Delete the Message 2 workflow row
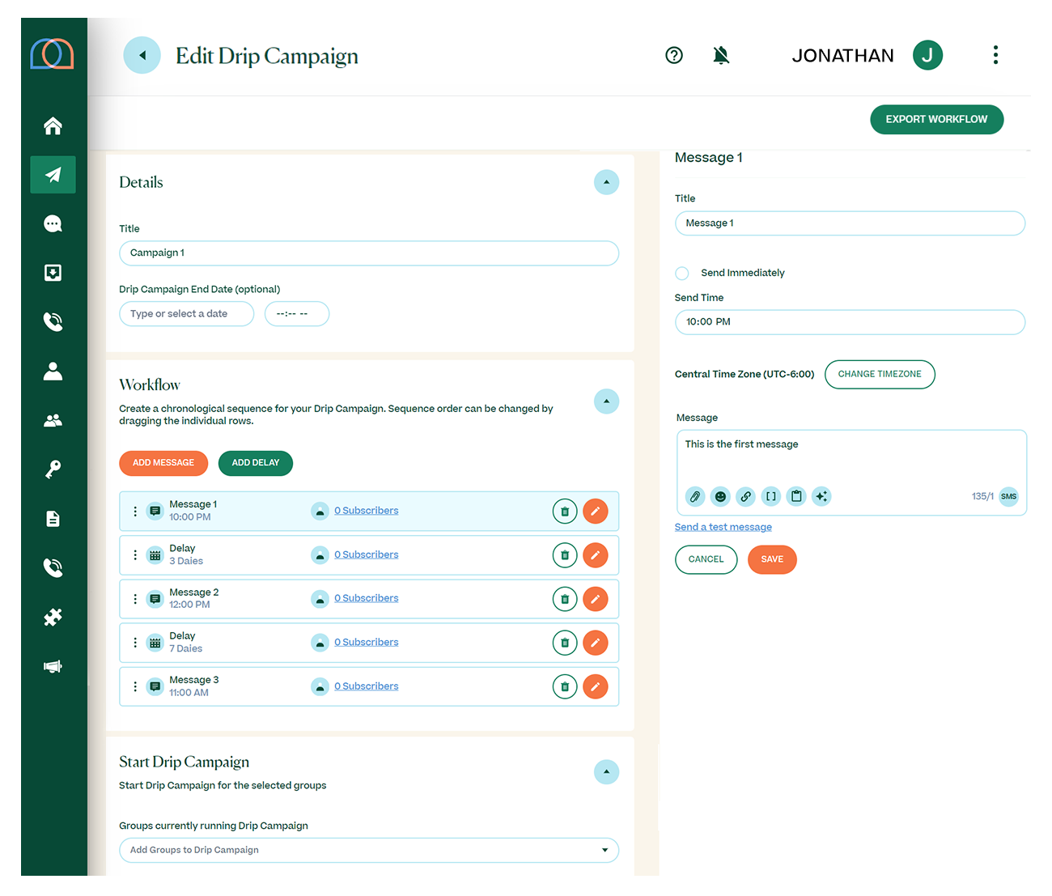This screenshot has width=1052, height=896. pyautogui.click(x=564, y=599)
